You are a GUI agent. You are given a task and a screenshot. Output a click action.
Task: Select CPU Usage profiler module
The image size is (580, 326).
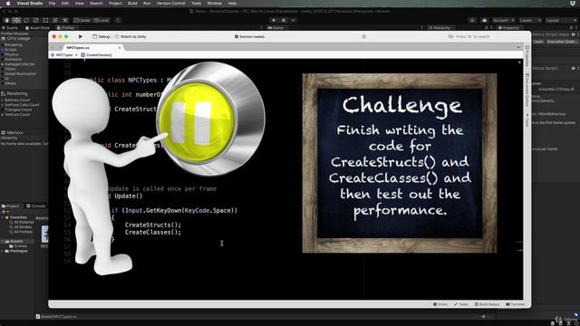click(x=15, y=38)
